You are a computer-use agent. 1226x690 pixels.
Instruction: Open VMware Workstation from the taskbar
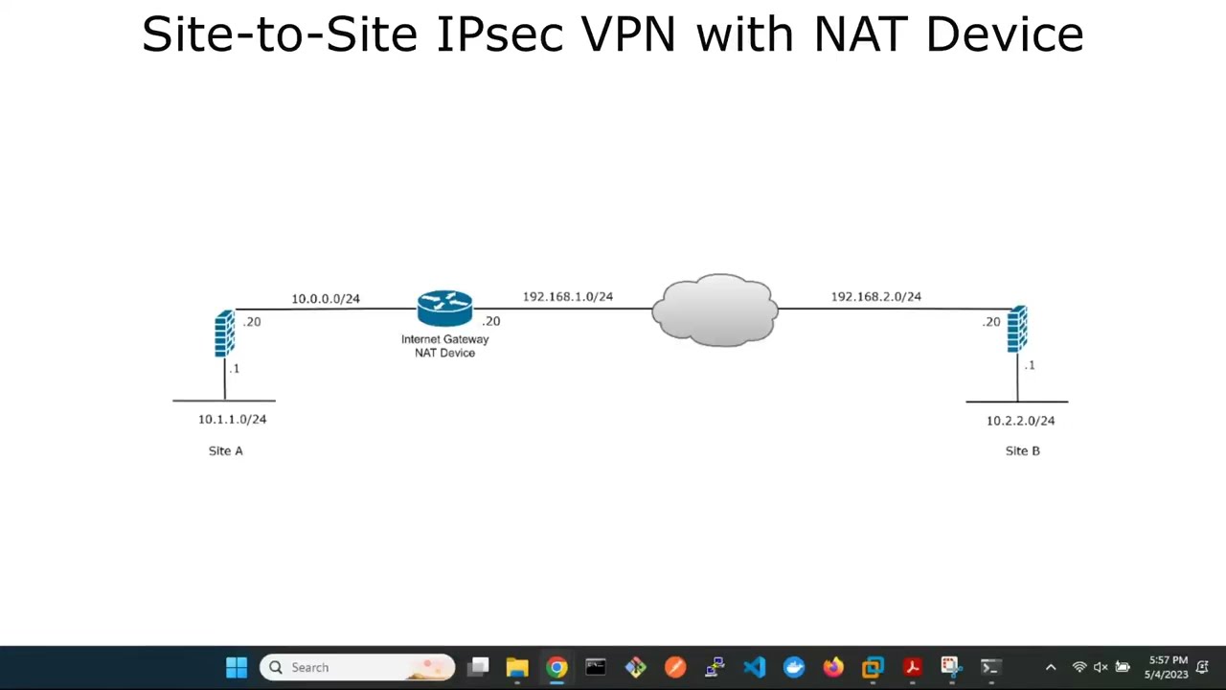873,667
